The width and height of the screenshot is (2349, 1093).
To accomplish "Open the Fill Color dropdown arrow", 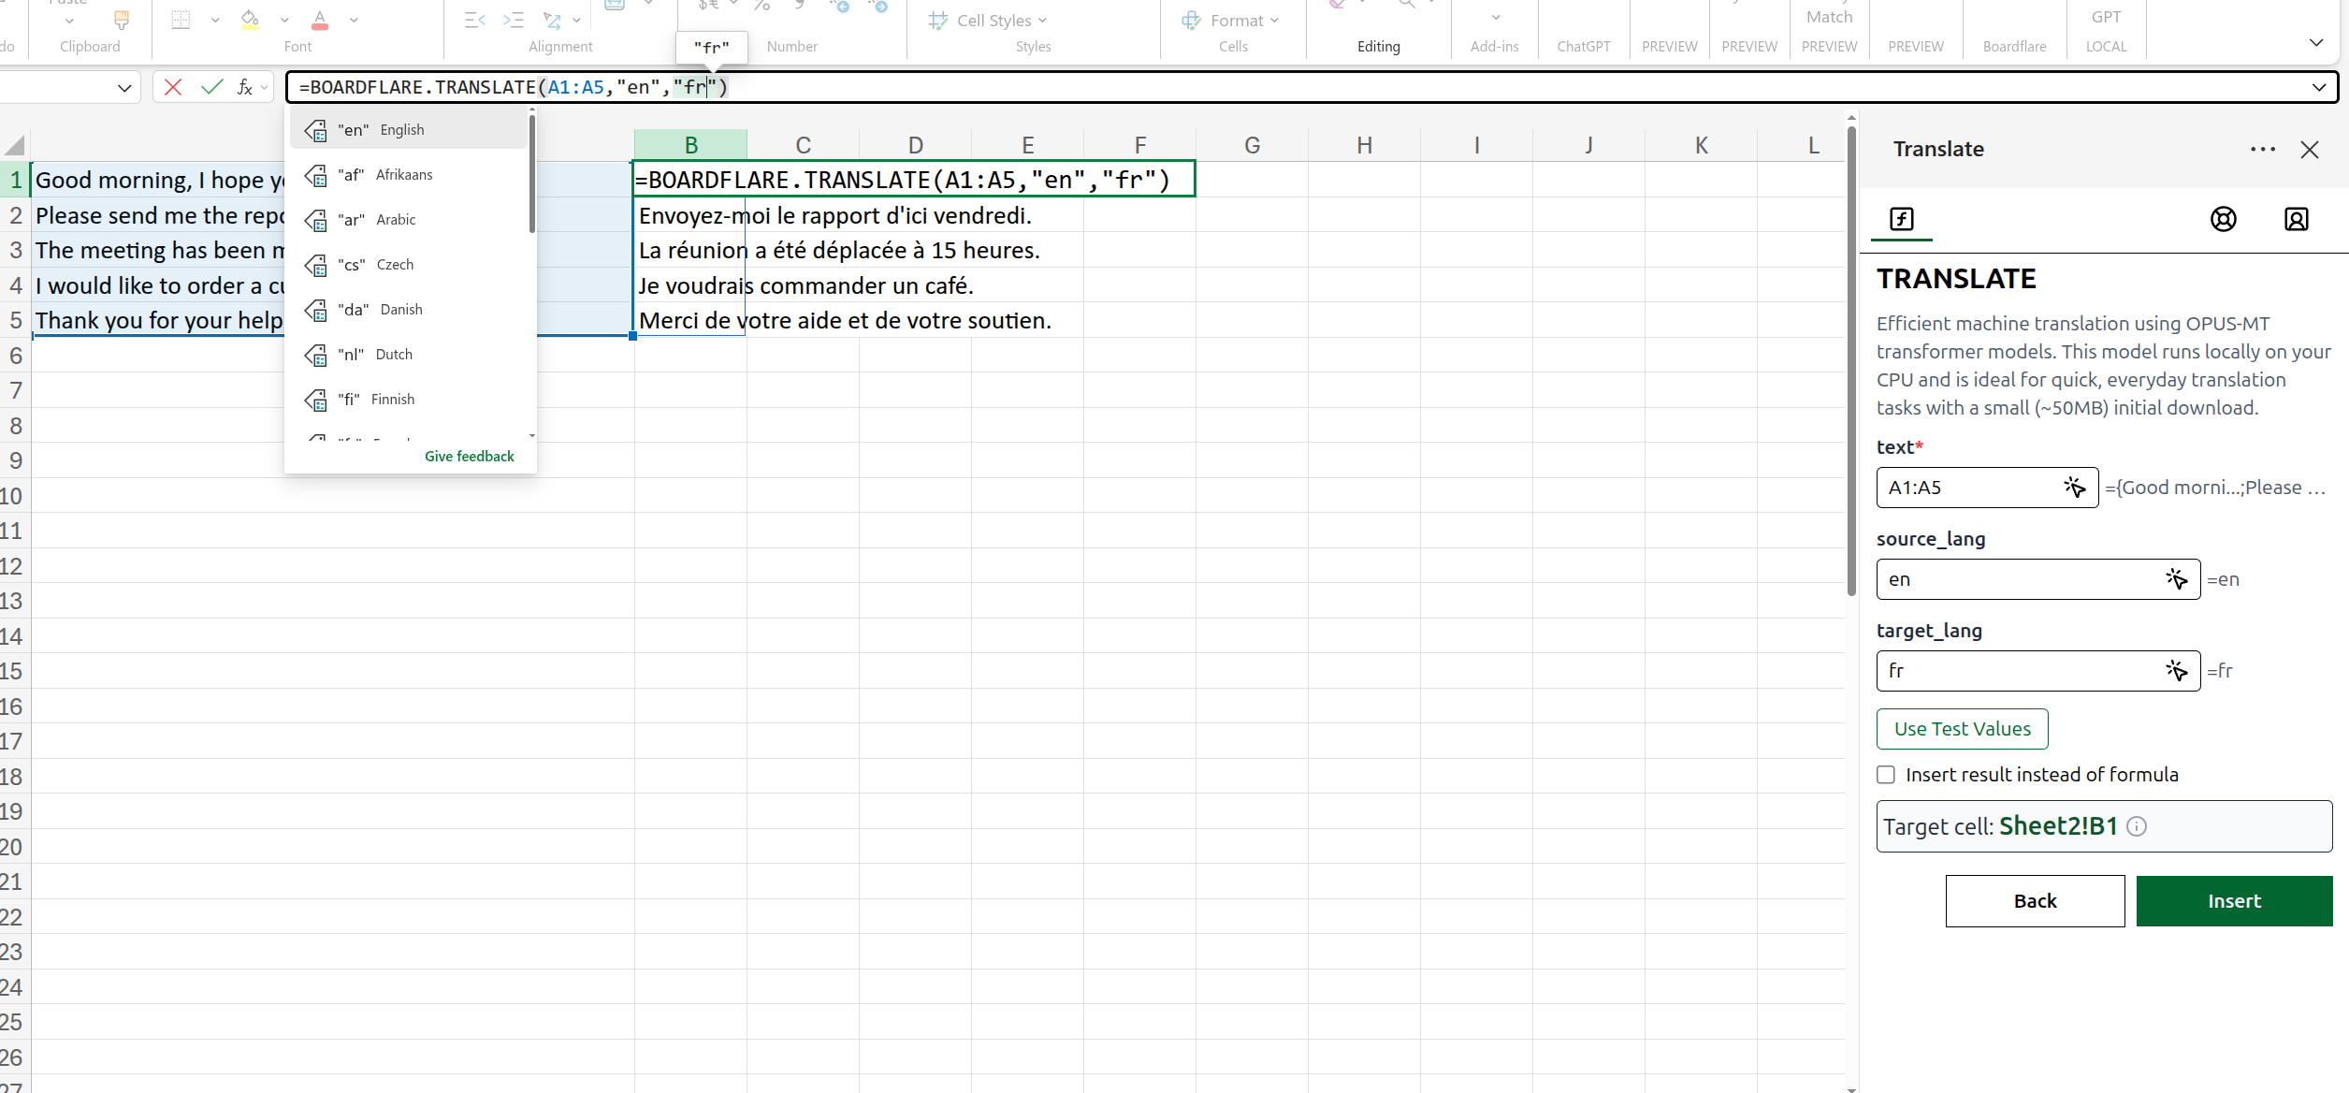I will (284, 20).
